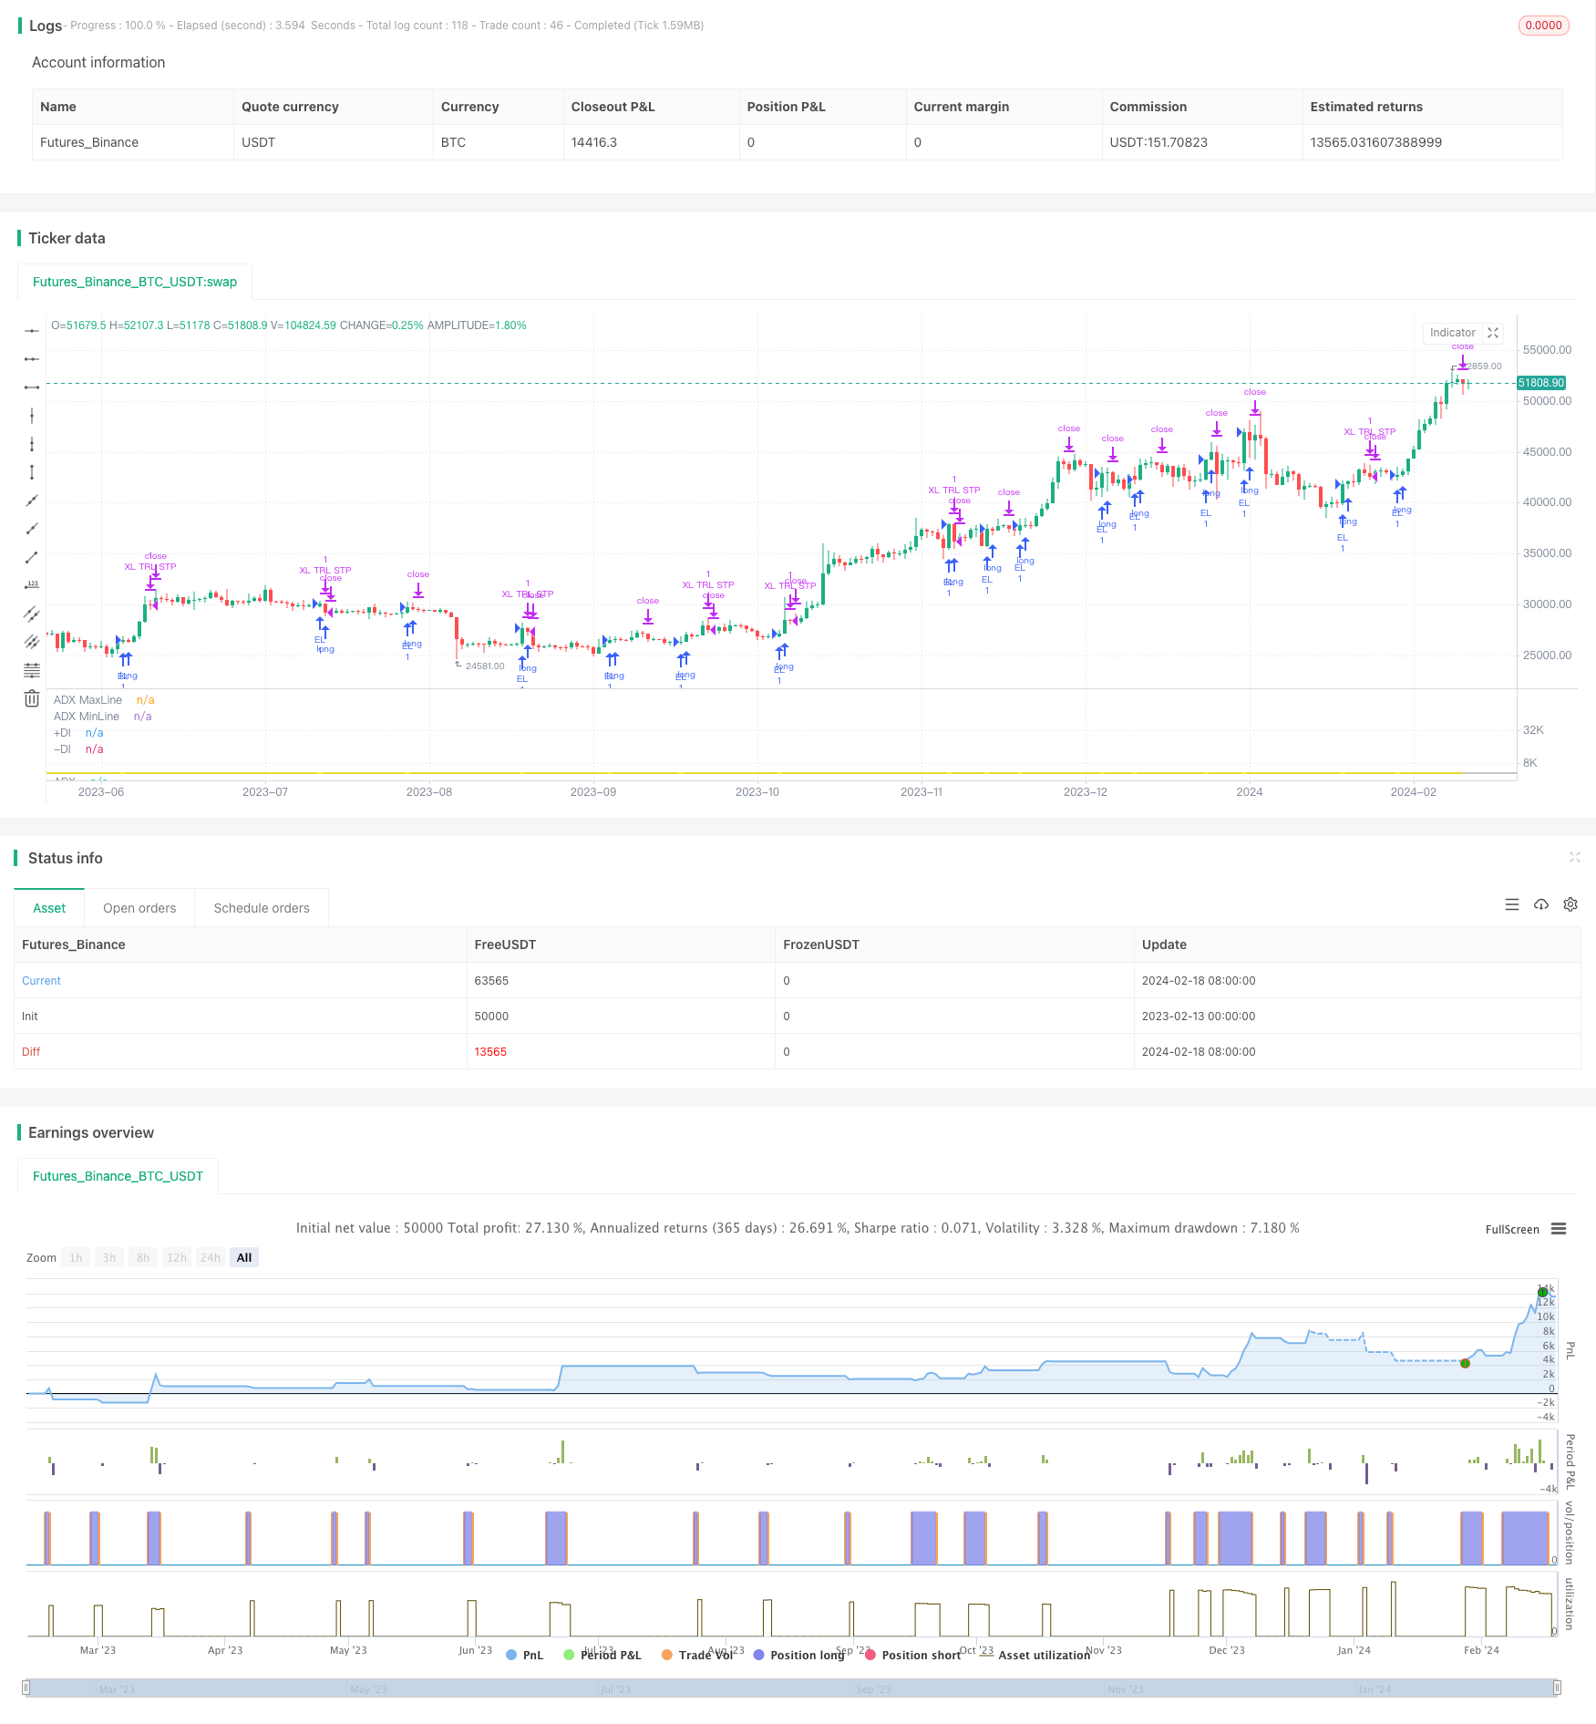This screenshot has height=1724, width=1596.
Task: Select the Asset tab
Action: click(x=49, y=908)
